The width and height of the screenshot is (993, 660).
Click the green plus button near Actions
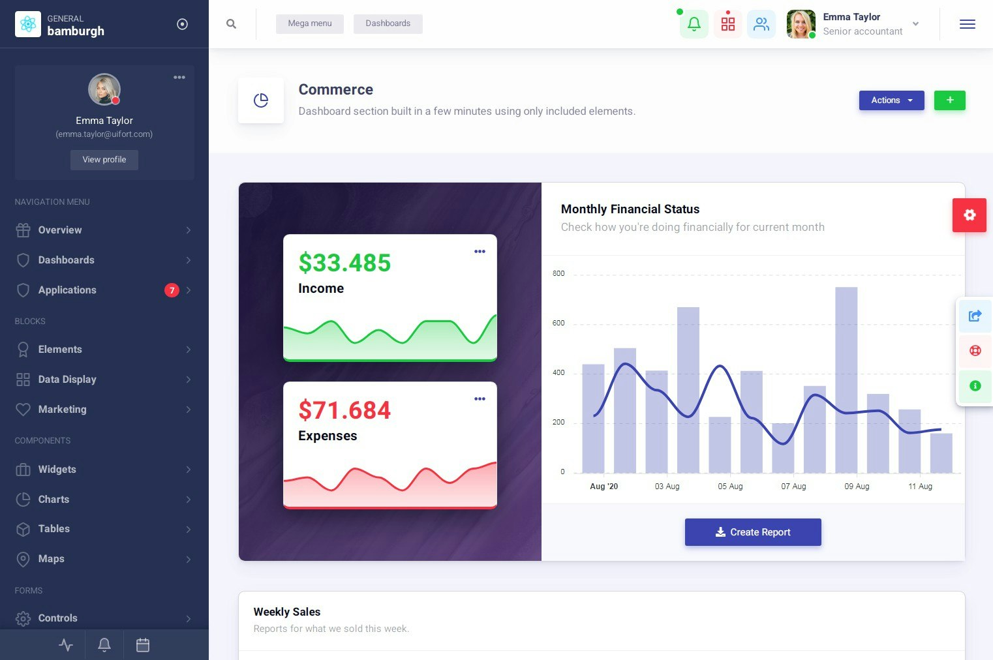949,100
